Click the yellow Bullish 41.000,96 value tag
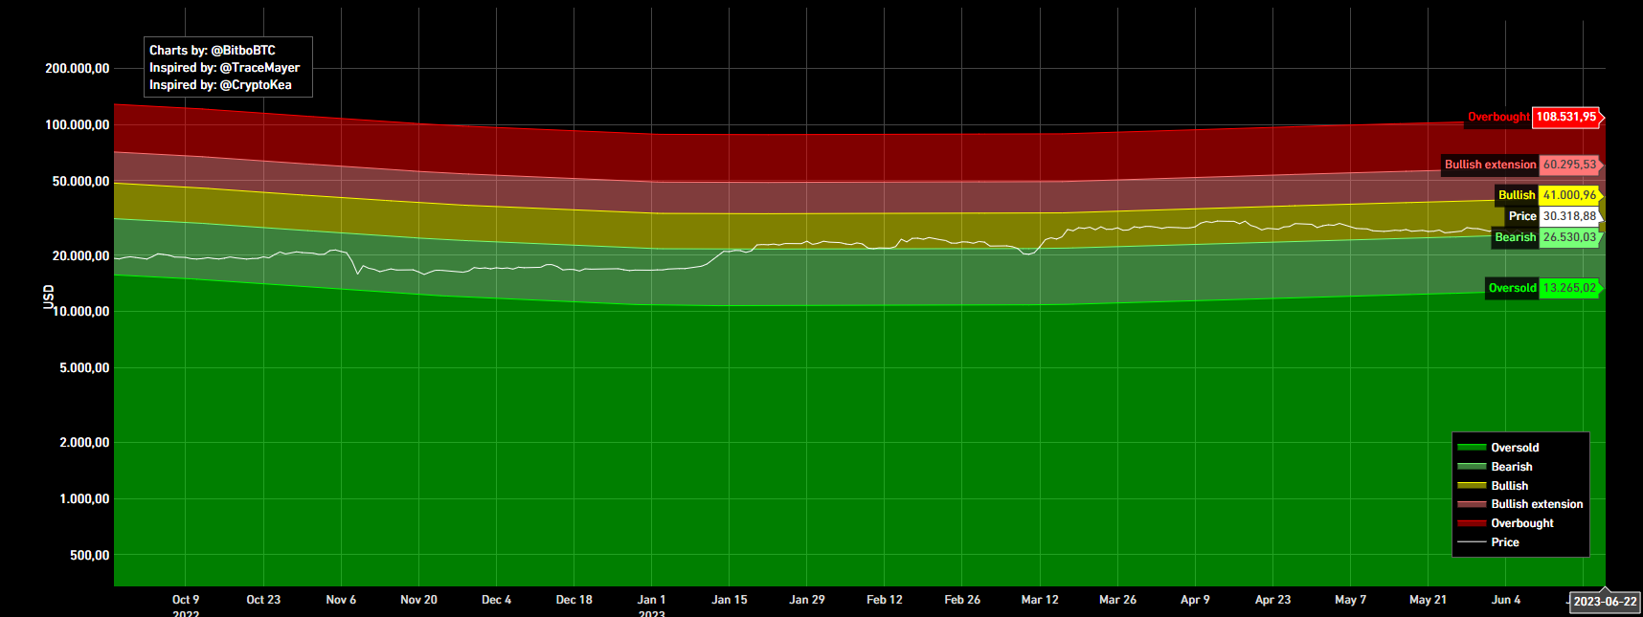The width and height of the screenshot is (1643, 617). point(1569,195)
